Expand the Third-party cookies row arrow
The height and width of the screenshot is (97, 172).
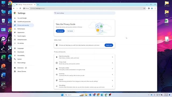pyautogui.click(x=112, y=69)
